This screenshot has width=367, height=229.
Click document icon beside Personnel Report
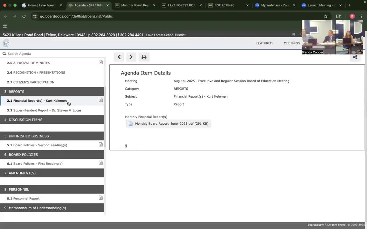pos(101,198)
